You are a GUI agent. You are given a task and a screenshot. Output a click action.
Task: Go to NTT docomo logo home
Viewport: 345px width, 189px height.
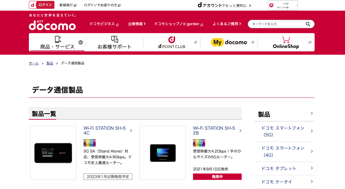click(52, 25)
